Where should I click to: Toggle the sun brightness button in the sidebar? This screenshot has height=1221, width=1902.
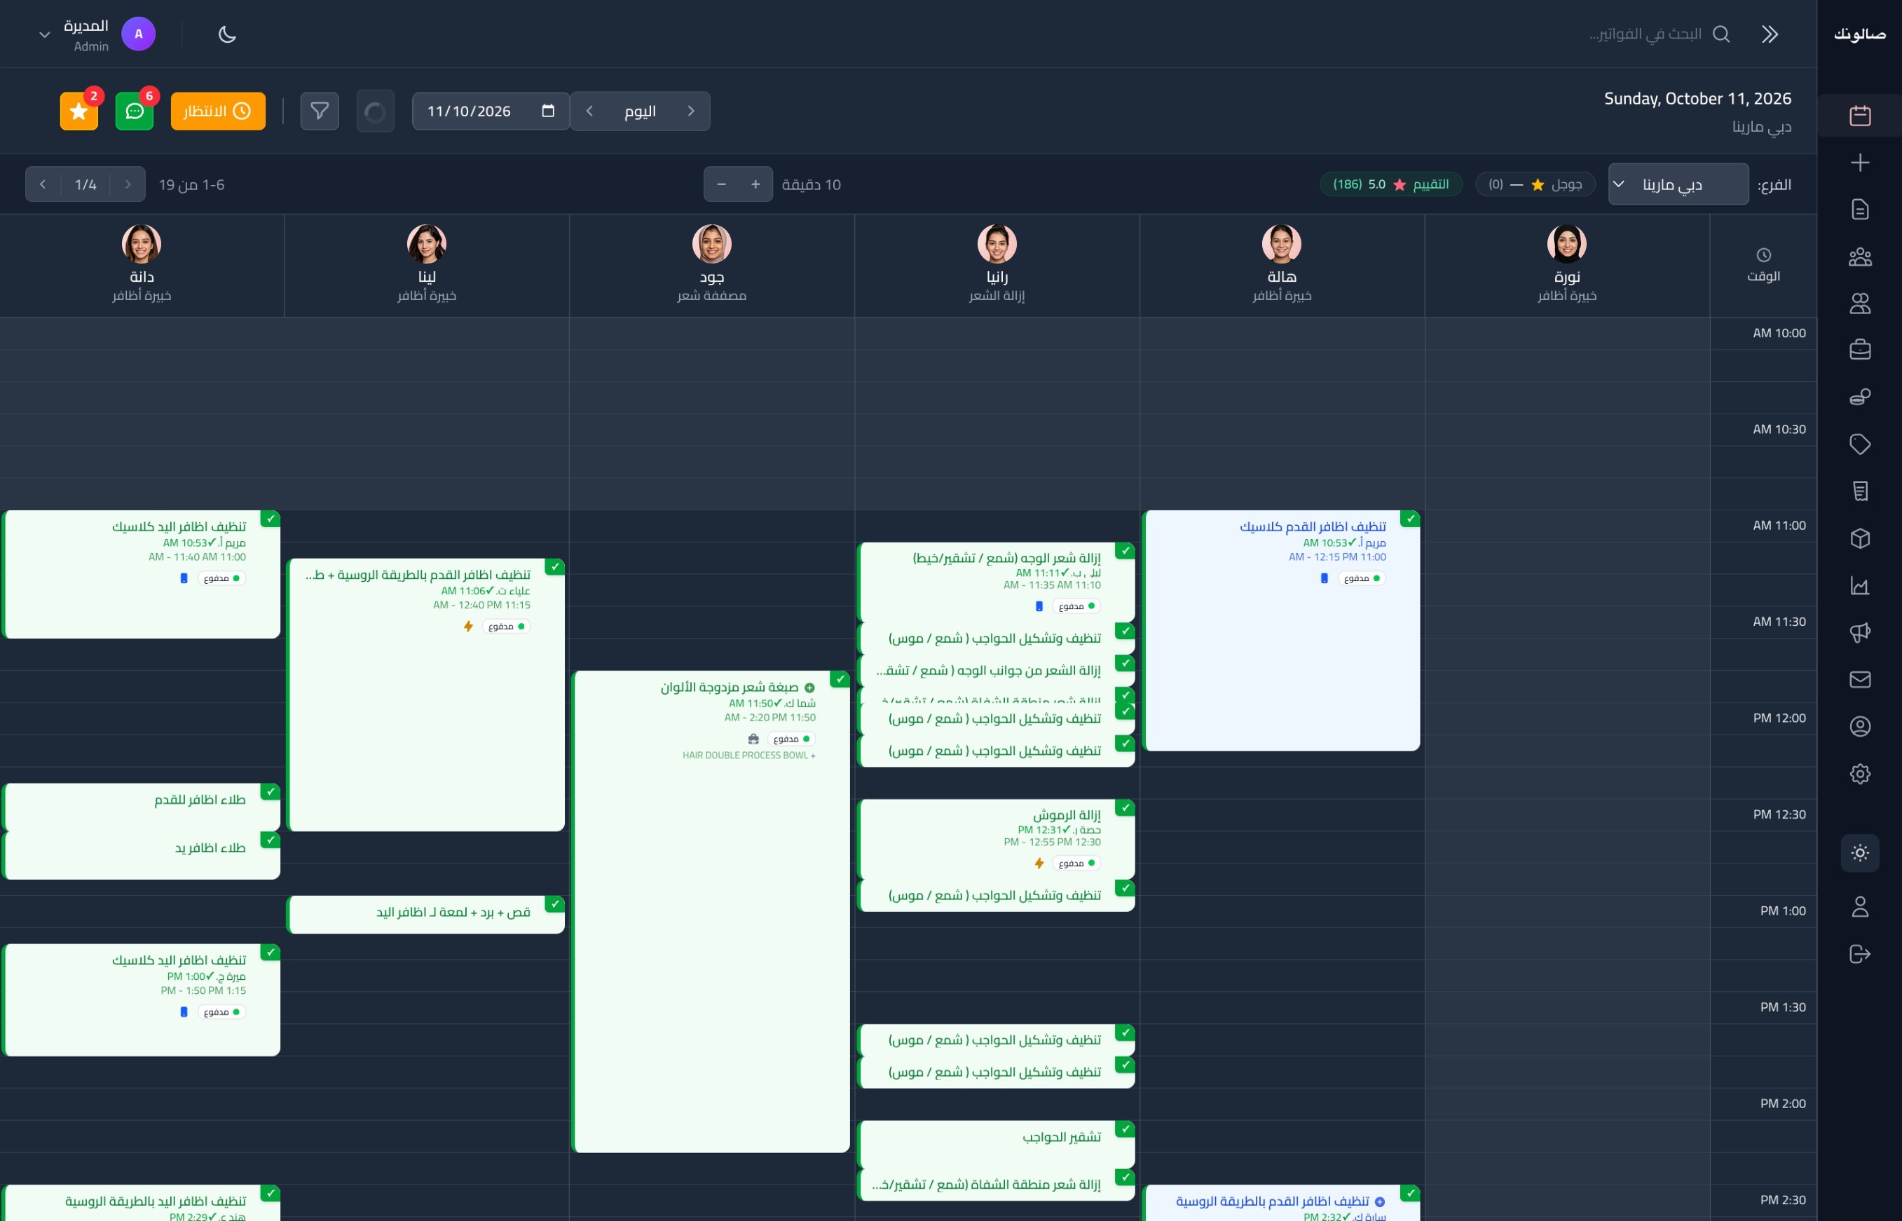(x=1859, y=853)
